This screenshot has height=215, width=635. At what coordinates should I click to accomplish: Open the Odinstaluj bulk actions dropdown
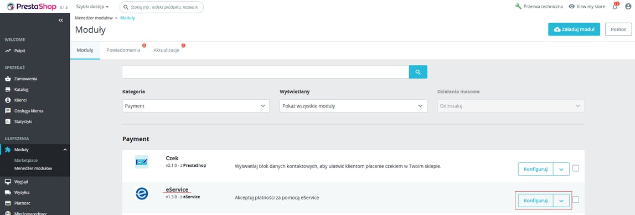coord(511,106)
